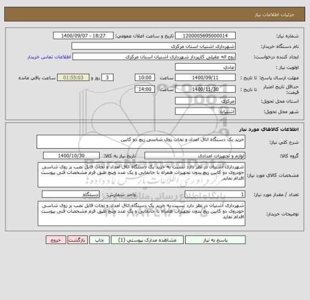Click delivery city field آشتیان
310x300 pixels.
pos(205,111)
